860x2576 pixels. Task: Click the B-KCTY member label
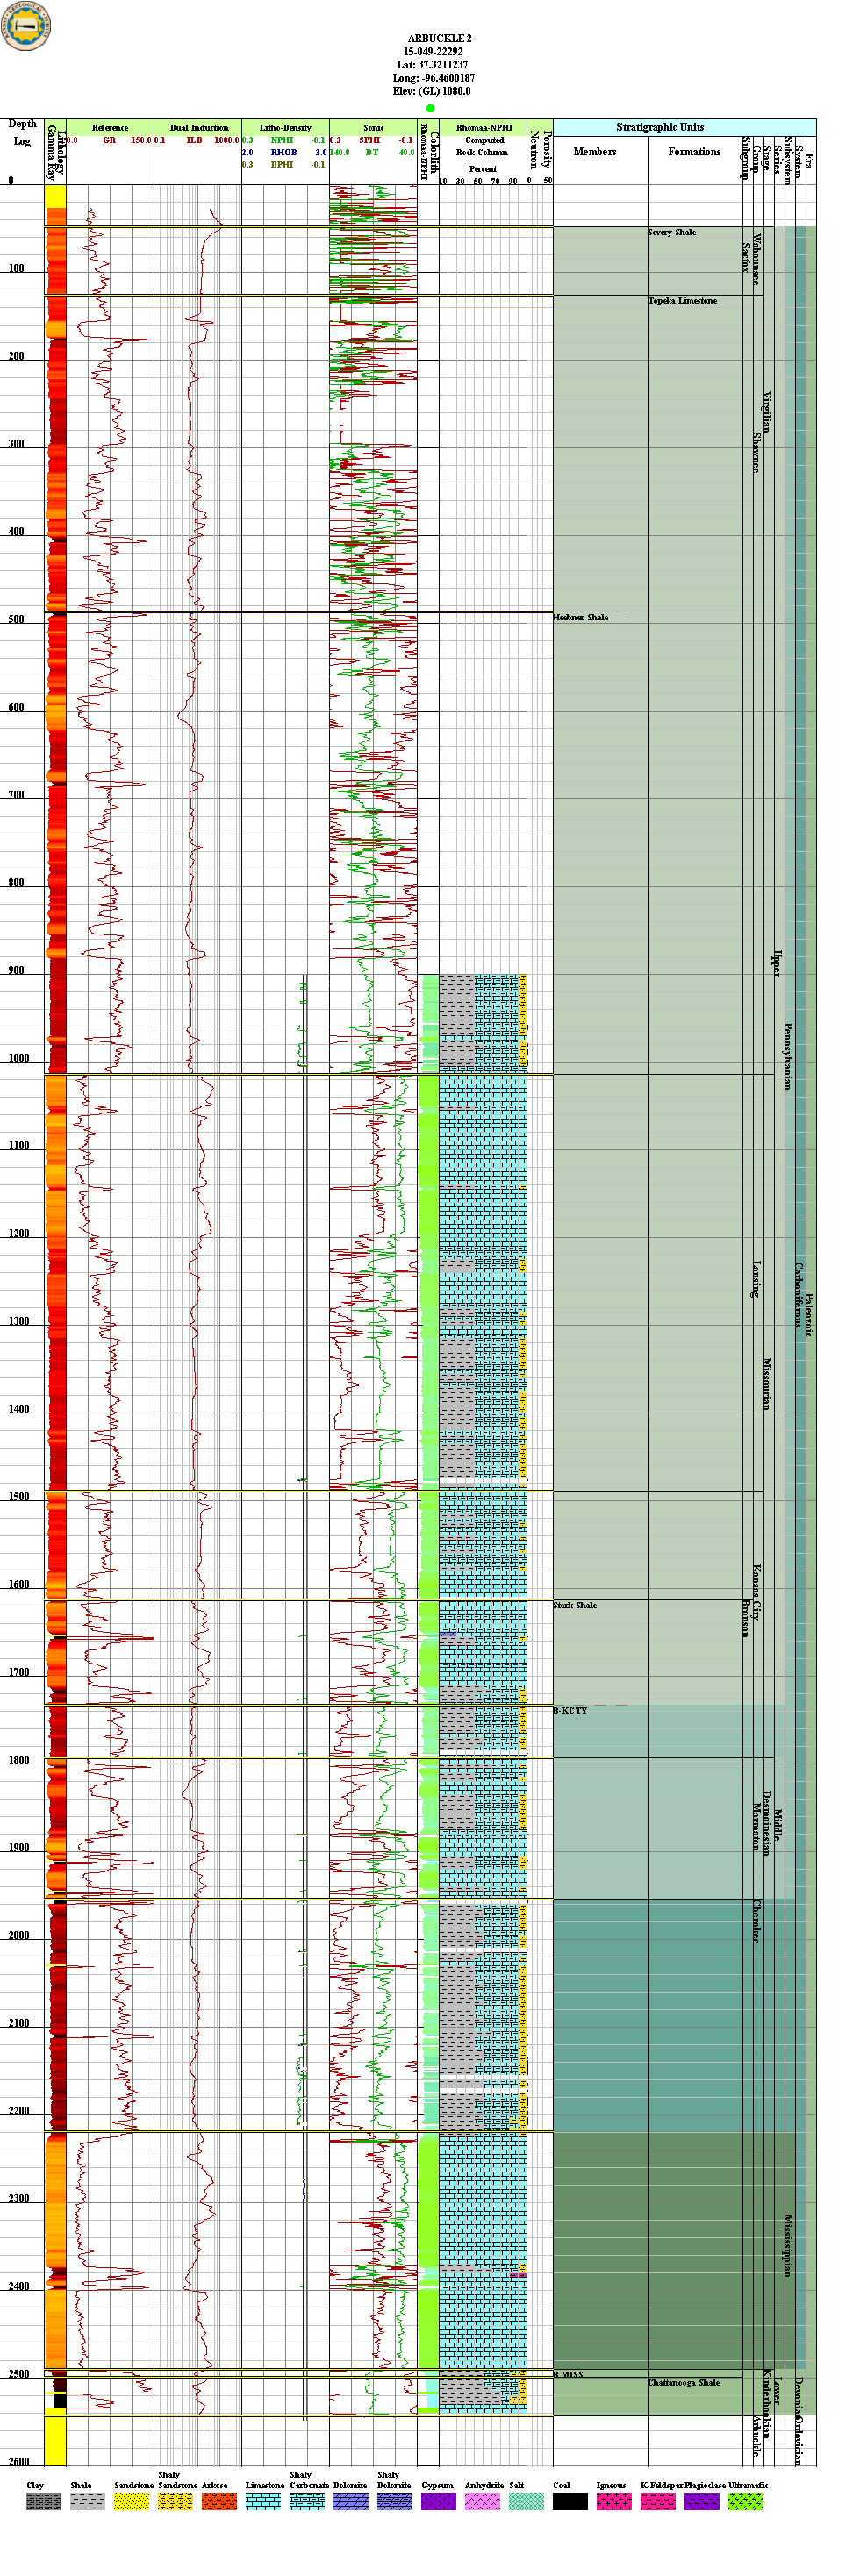tap(570, 1710)
